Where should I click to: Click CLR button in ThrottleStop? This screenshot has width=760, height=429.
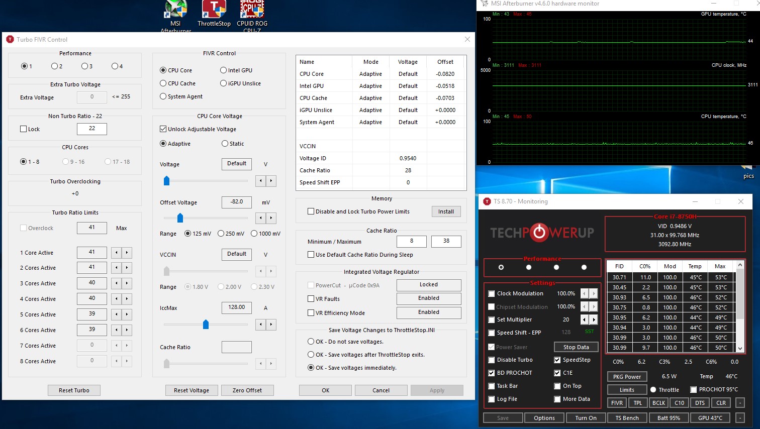[x=721, y=403]
